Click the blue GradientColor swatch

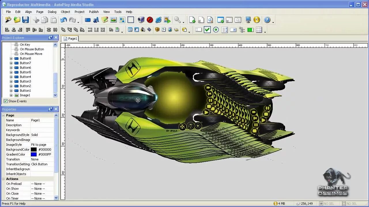pyautogui.click(x=34, y=154)
